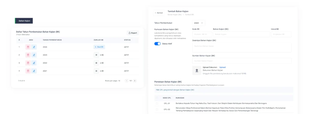Edit the 2022 row

pos(34,63)
